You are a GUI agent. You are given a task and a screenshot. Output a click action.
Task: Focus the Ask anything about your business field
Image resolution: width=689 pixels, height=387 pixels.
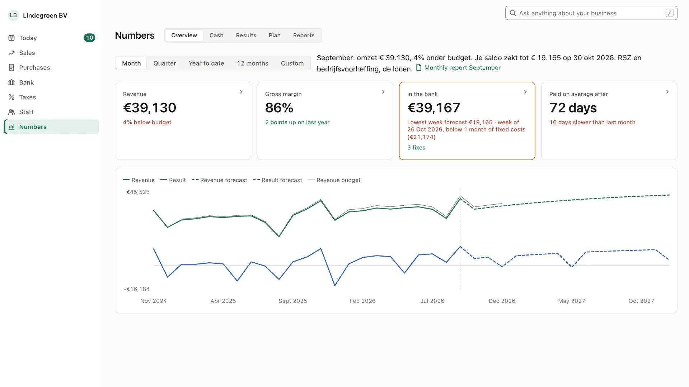click(591, 13)
